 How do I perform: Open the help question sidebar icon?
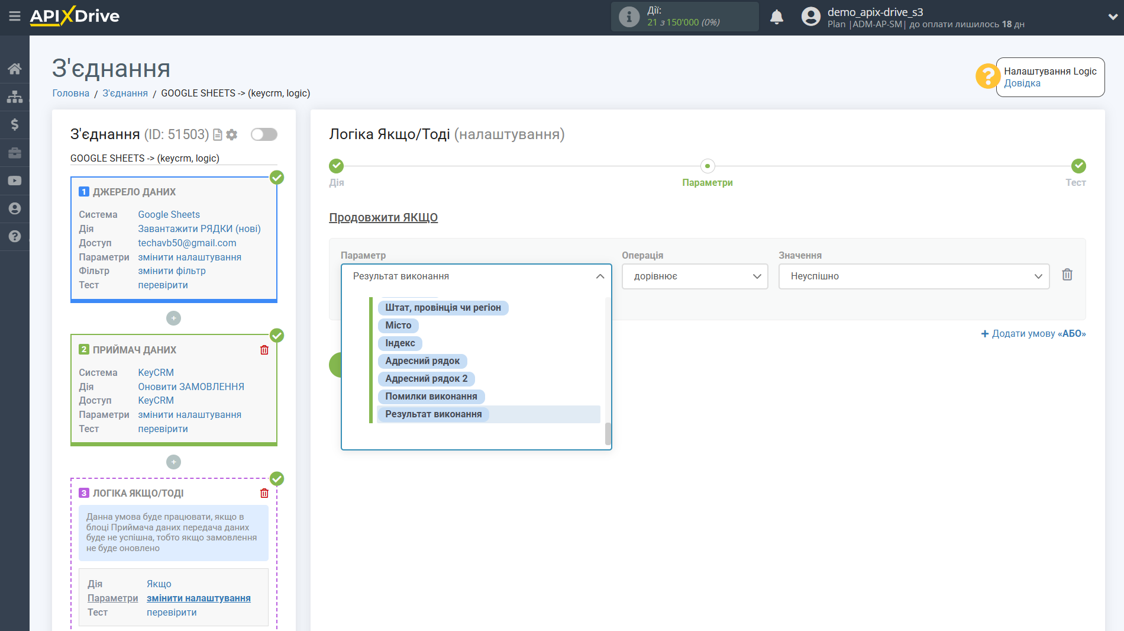[15, 236]
